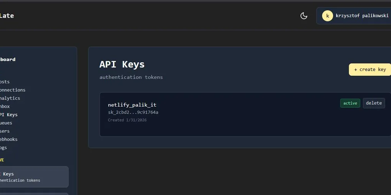
Task: Open Posts in the sidebar
Action: pos(5,82)
